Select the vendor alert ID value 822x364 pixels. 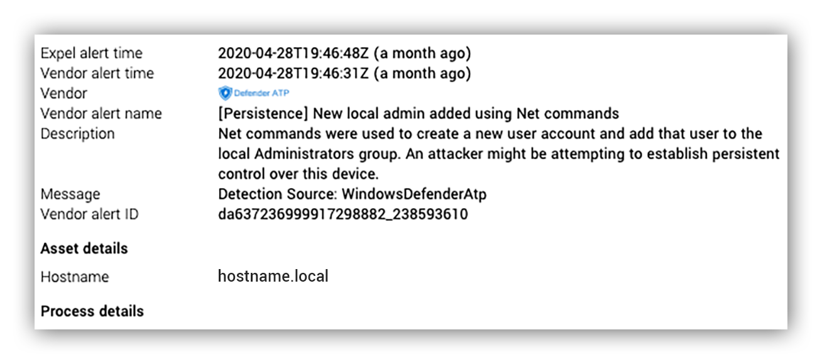[x=342, y=214]
